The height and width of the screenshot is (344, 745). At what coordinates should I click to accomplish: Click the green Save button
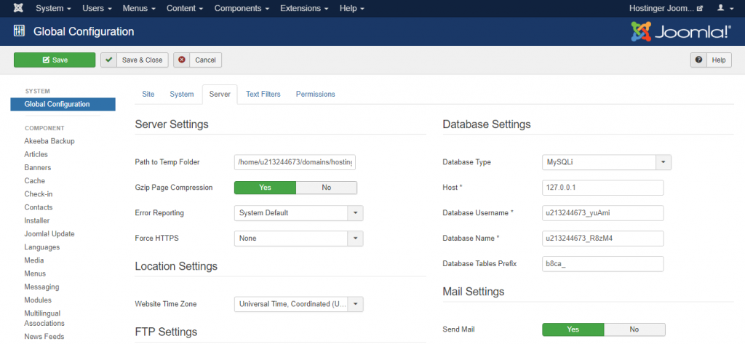pyautogui.click(x=55, y=60)
